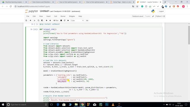Open a new browser tab
Image resolution: width=190 pixels, height=107 pixels.
(165, 2)
